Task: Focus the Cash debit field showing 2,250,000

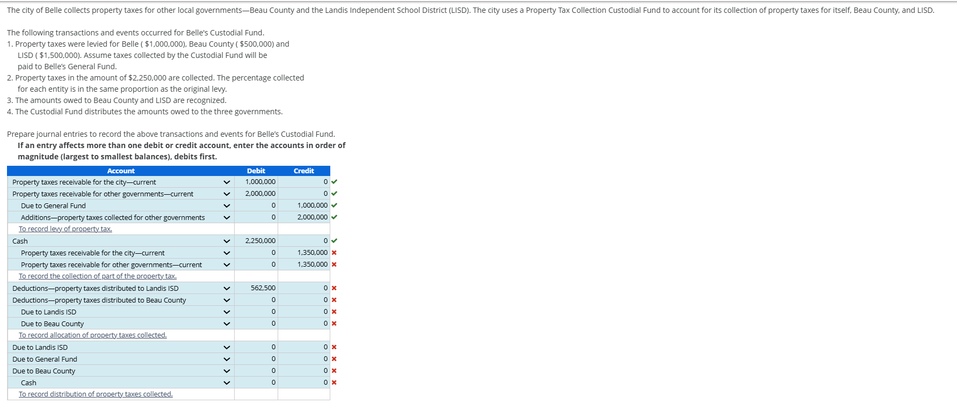Action: click(256, 241)
